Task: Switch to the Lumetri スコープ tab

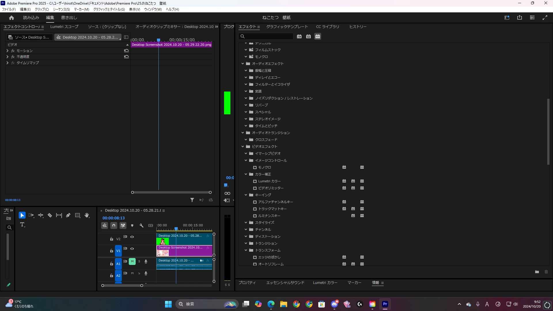Action: tap(64, 27)
